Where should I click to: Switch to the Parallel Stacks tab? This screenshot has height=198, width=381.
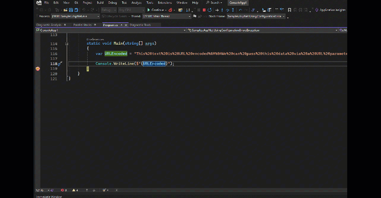pyautogui.click(x=82, y=25)
